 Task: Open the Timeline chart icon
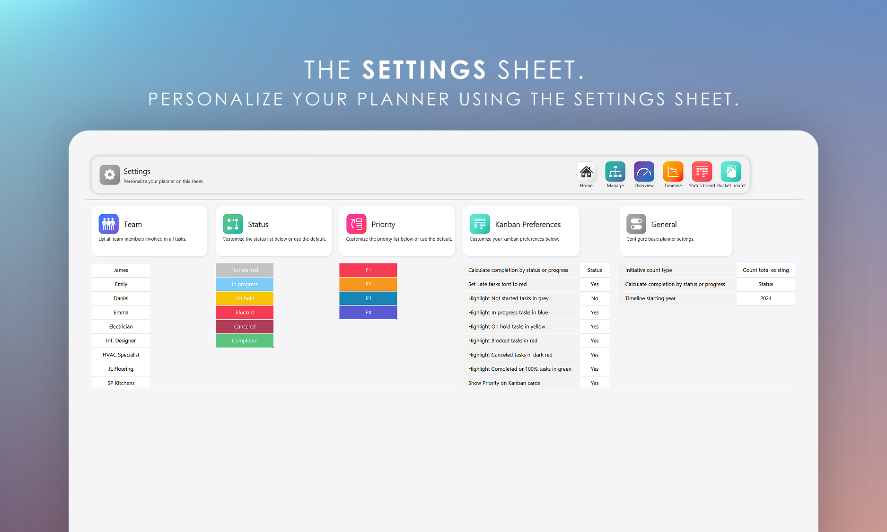point(673,172)
